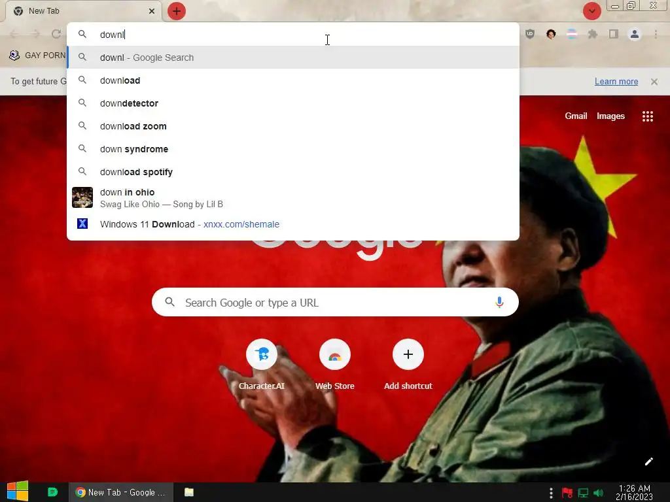Open the Gmail link

(576, 116)
